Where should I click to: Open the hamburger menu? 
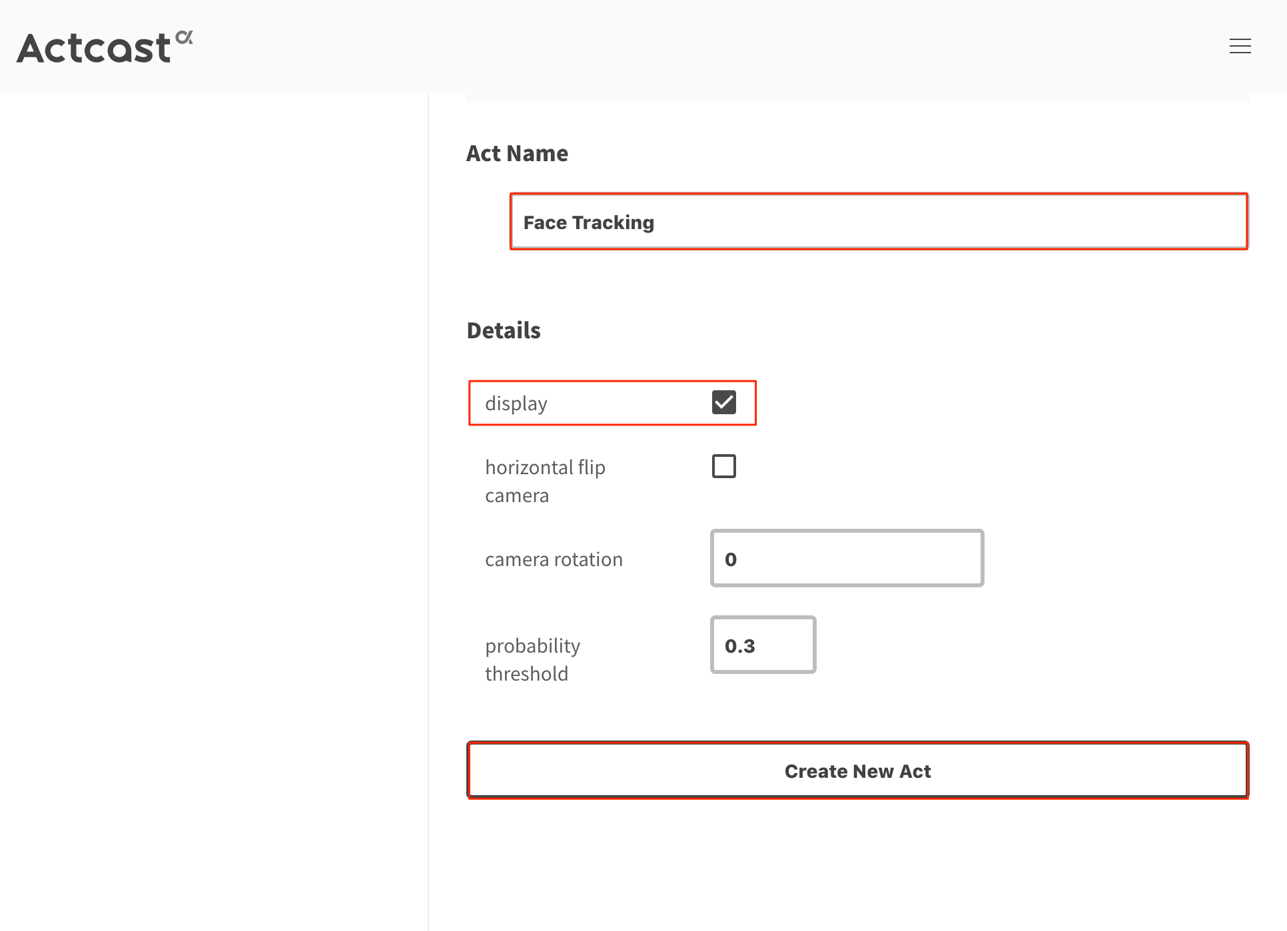pyautogui.click(x=1240, y=46)
